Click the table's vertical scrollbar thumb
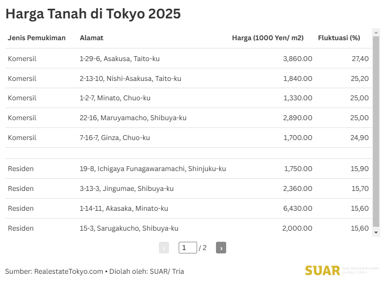Screen dimensions: 385x282 pyautogui.click(x=376, y=131)
